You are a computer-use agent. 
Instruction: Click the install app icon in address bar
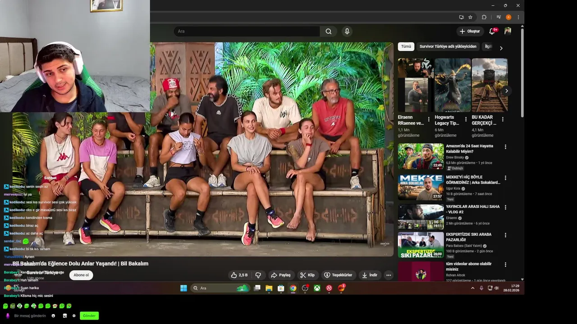(461, 17)
